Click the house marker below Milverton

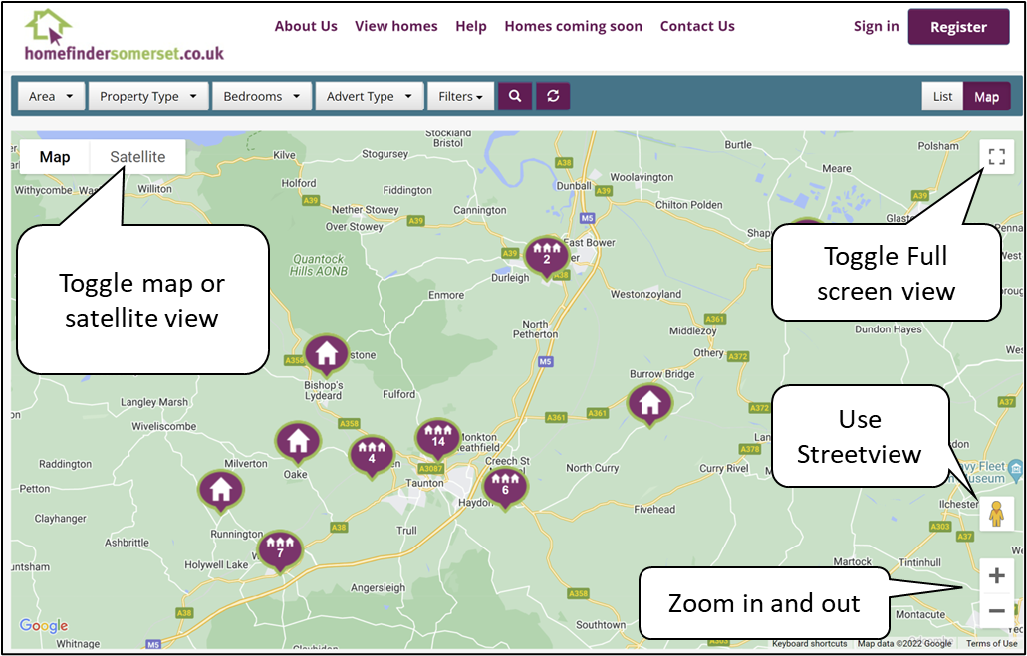[x=221, y=490]
